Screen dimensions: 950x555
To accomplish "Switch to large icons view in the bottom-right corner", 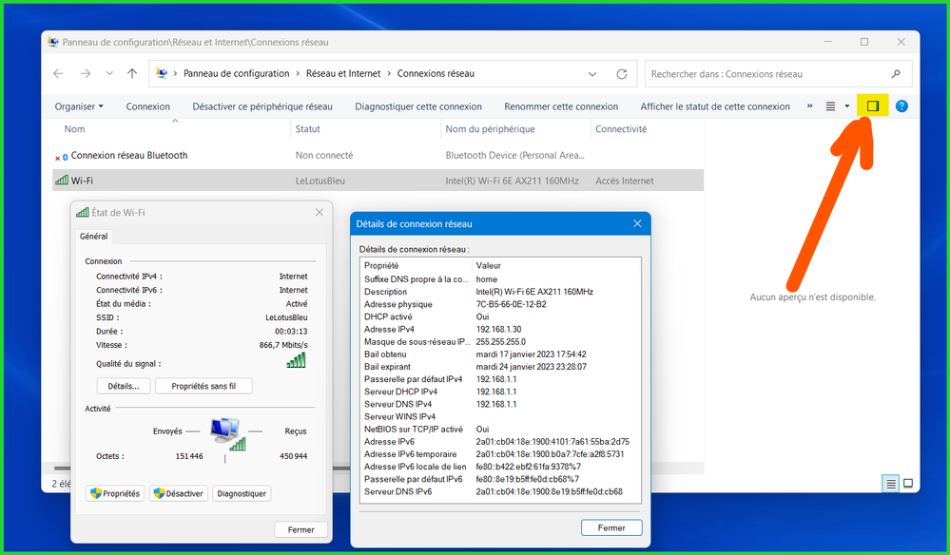I will pyautogui.click(x=908, y=484).
